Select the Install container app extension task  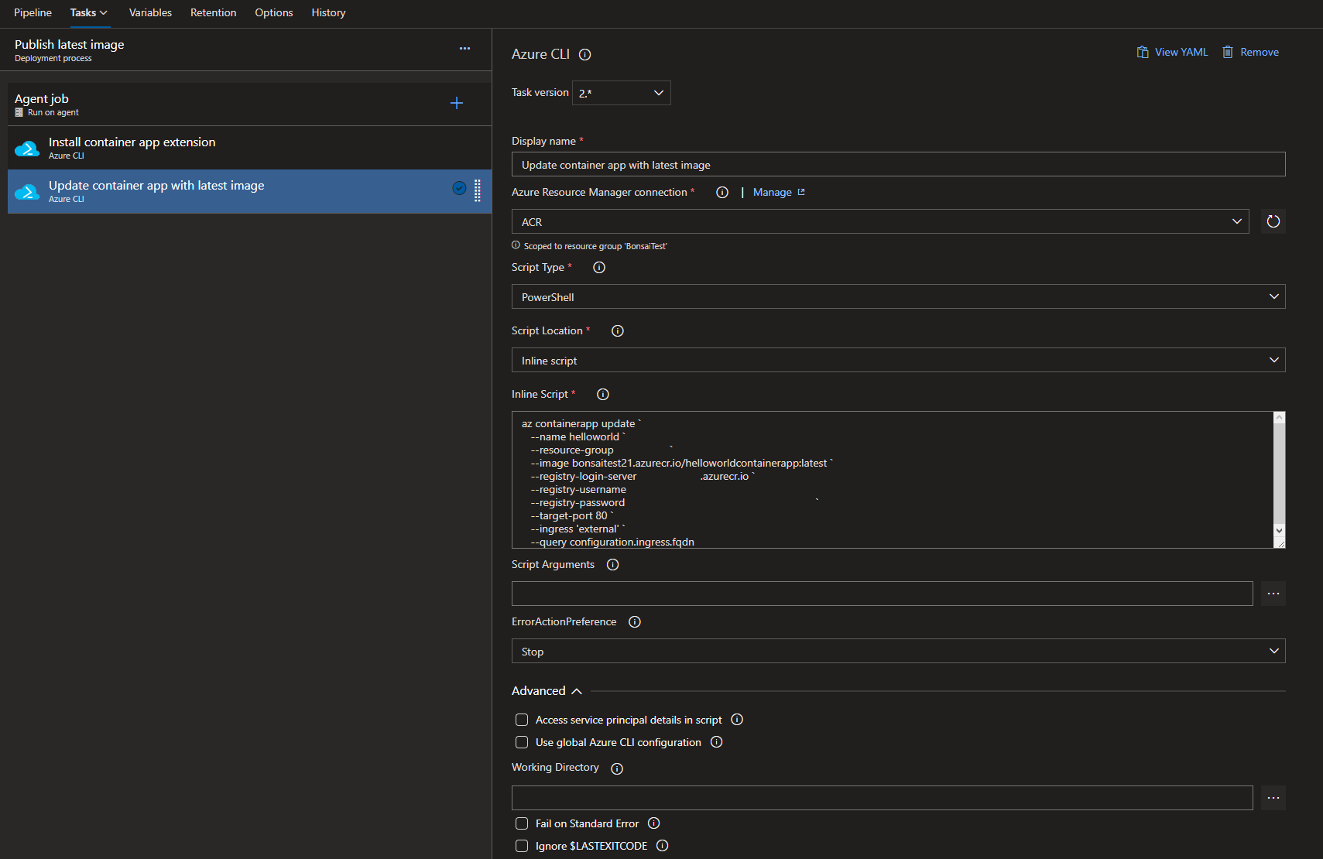249,148
